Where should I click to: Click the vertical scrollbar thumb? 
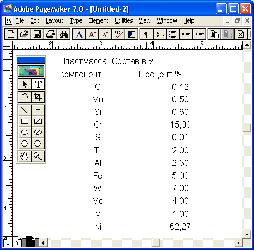247,128
